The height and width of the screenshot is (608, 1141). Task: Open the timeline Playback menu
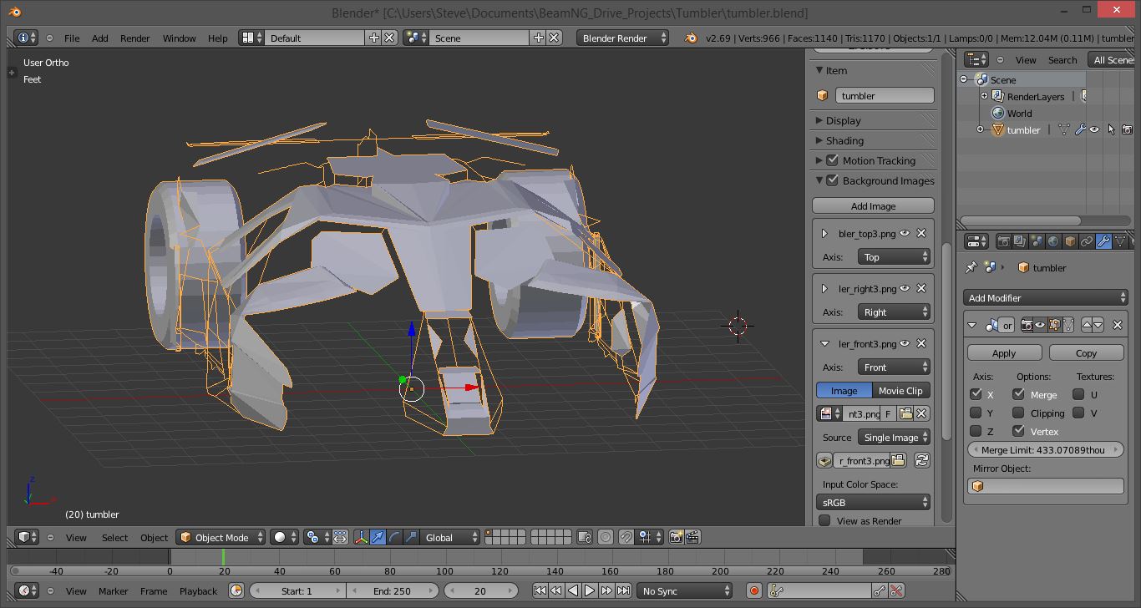198,590
